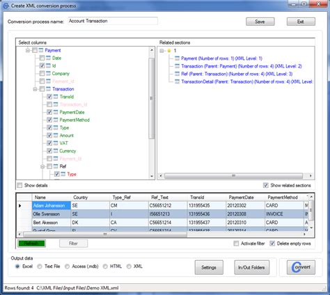Viewport: 330px width, 295px height.
Task: Collapse the Payment tree node
Action: pyautogui.click(x=28, y=50)
